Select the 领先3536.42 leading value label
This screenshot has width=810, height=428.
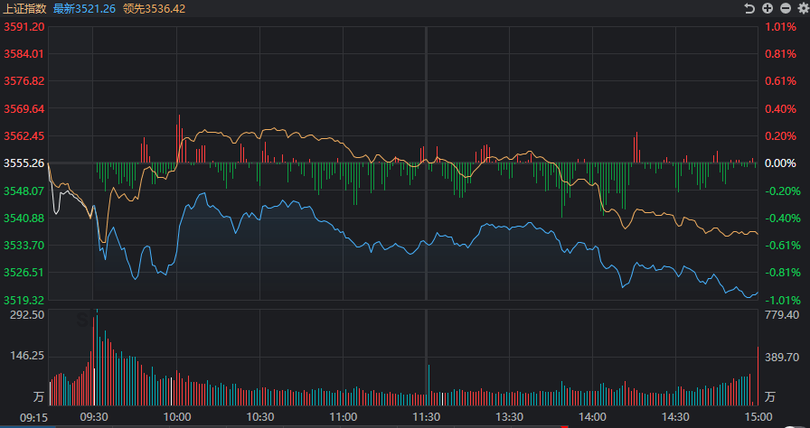[154, 9]
